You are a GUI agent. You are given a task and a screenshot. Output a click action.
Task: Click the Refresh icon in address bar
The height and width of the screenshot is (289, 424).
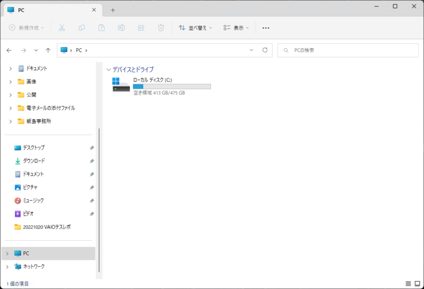coord(265,50)
